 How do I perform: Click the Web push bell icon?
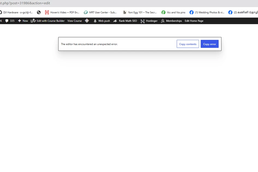(x=95, y=21)
